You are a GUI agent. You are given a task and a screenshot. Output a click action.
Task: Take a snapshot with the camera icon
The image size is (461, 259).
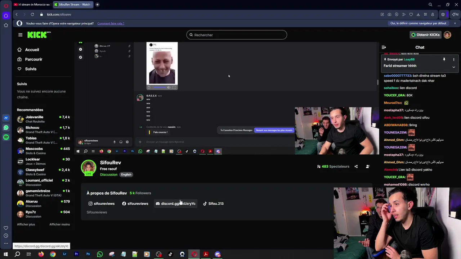389,14
